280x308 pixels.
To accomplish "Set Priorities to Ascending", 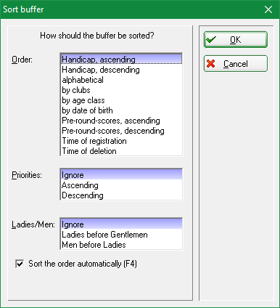I will 121,185.
